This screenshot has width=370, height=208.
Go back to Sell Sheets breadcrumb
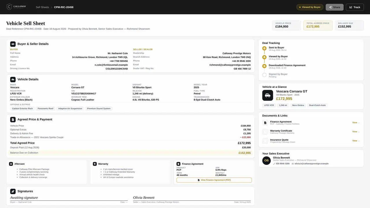tap(42, 7)
